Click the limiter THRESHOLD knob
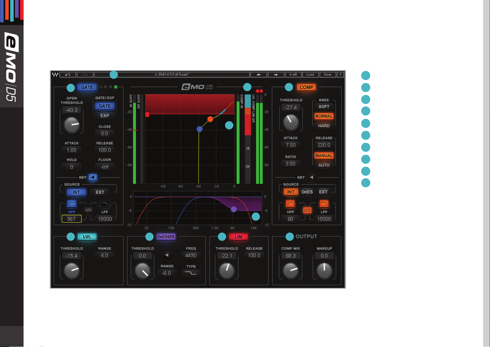The width and height of the screenshot is (490, 347). 227,271
